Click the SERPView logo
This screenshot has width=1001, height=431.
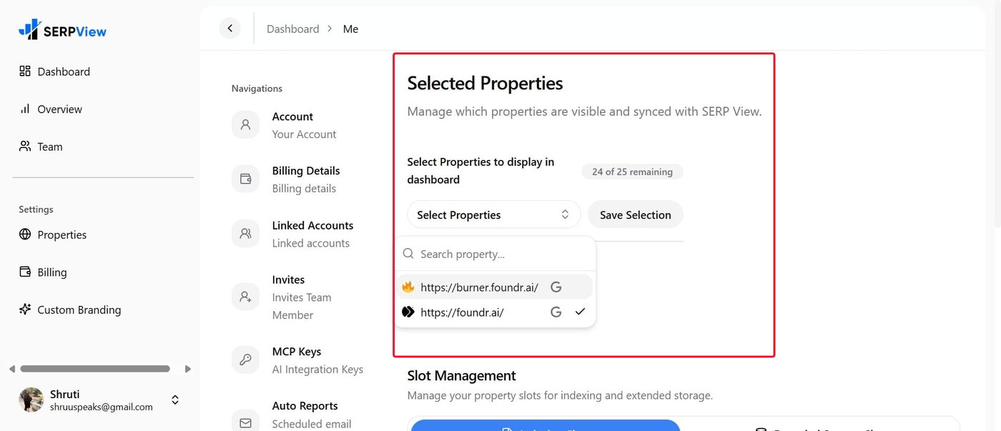(x=62, y=30)
